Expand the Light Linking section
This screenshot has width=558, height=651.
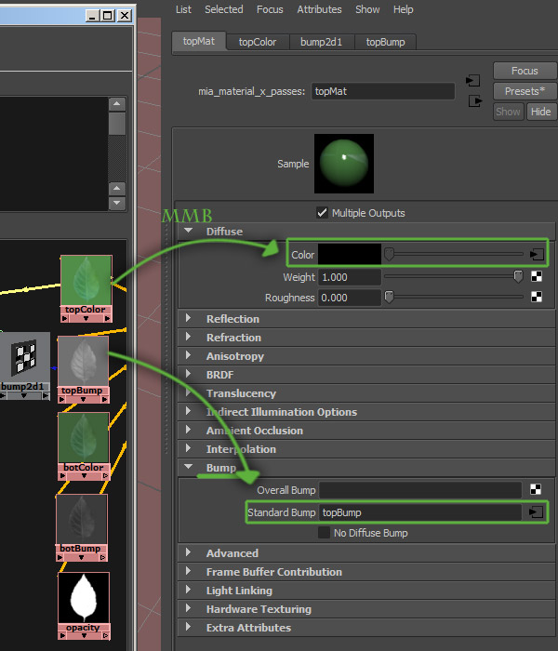[x=189, y=590]
